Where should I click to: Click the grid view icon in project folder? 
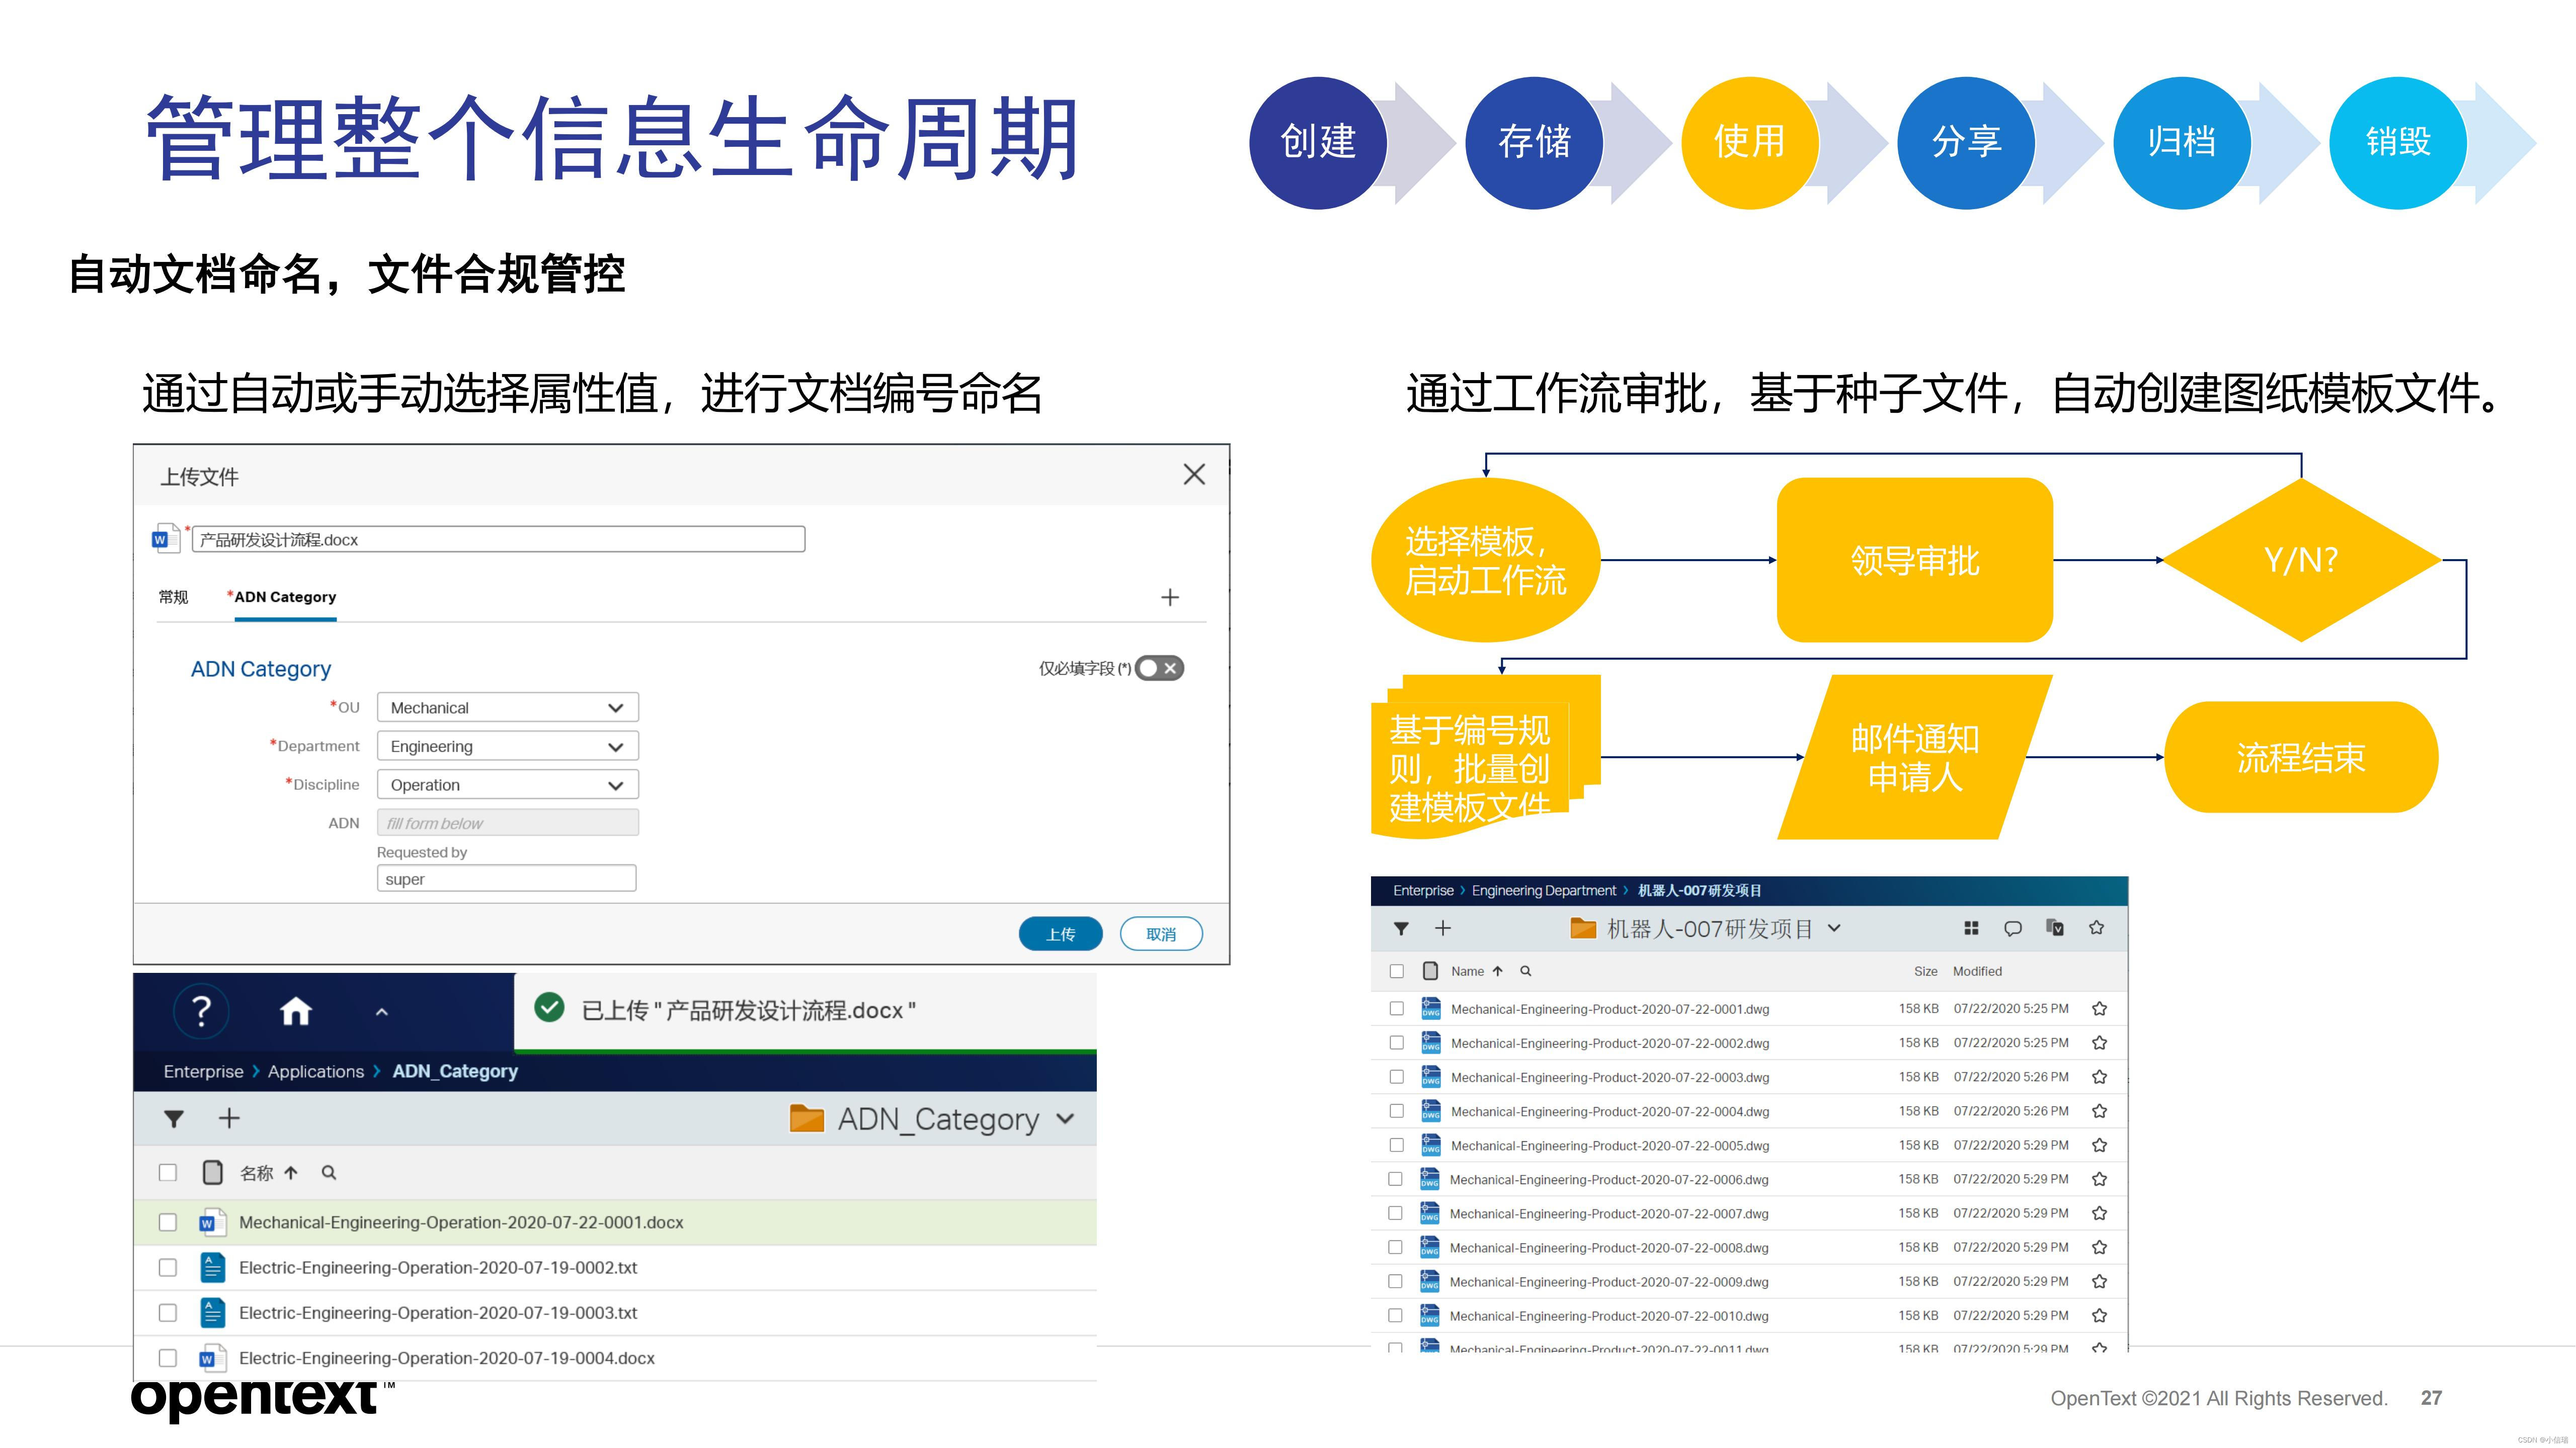pyautogui.click(x=1971, y=928)
